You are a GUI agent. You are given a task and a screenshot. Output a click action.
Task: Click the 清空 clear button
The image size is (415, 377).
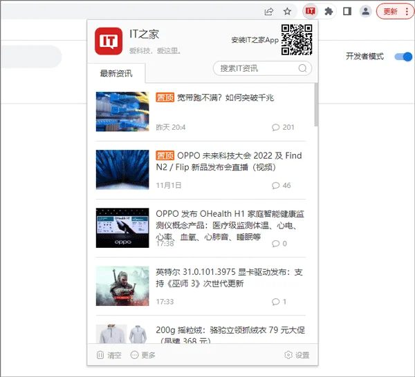coord(109,355)
